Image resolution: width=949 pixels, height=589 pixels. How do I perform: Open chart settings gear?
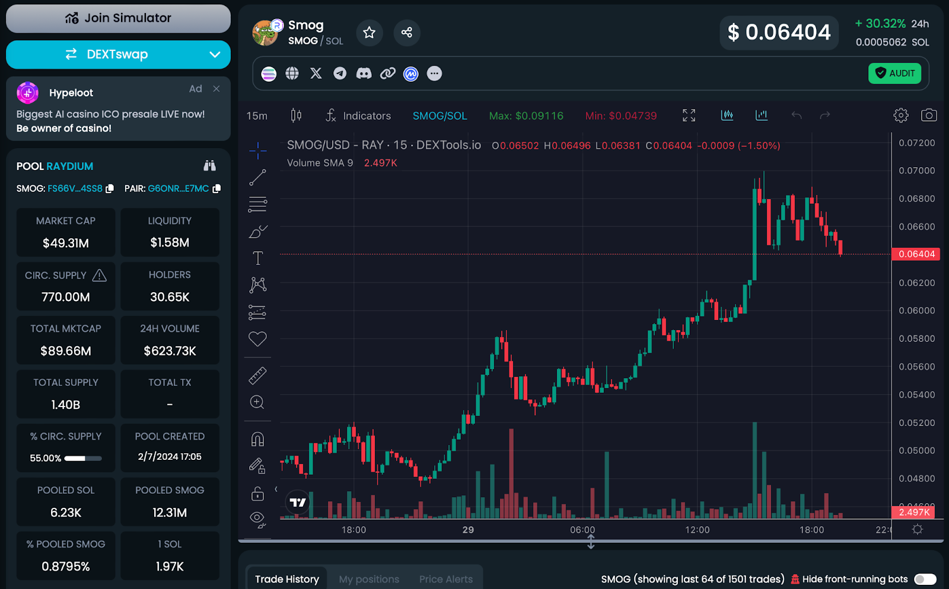[x=901, y=116]
